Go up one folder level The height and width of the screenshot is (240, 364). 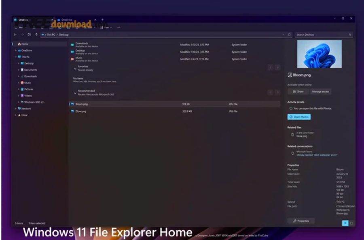[x=36, y=35]
